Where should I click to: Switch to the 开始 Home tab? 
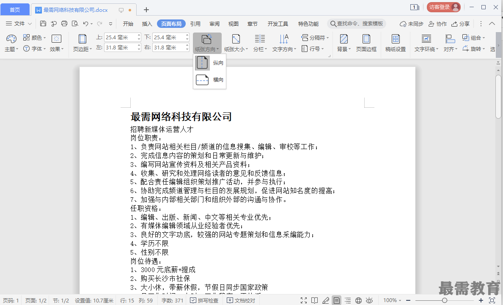pos(128,24)
